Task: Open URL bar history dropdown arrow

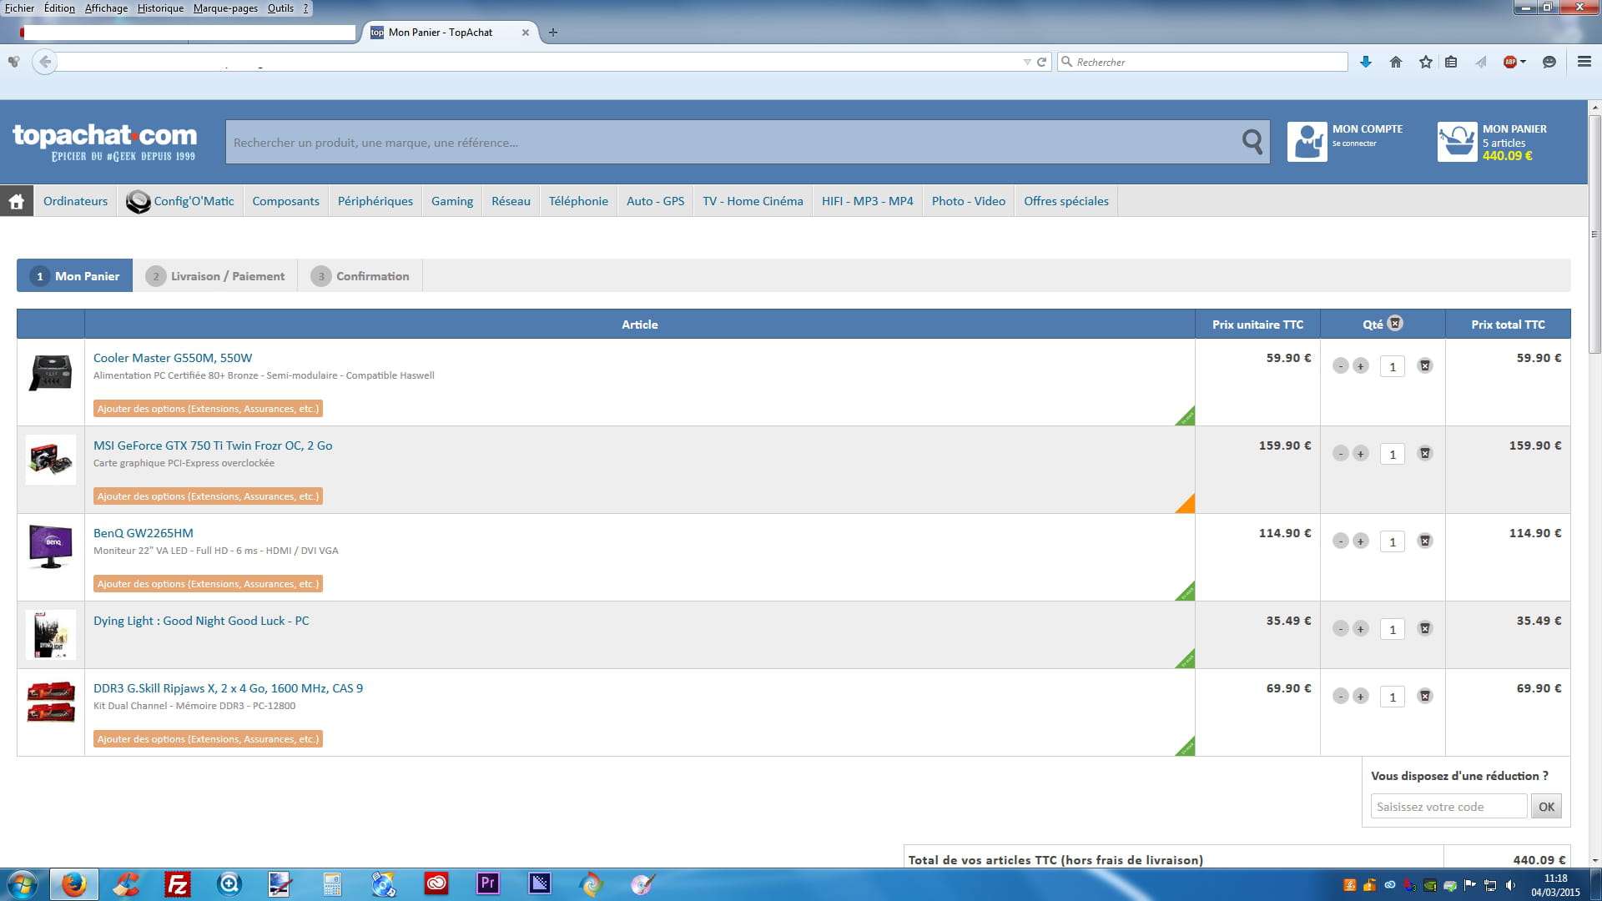Action: [x=1026, y=62]
